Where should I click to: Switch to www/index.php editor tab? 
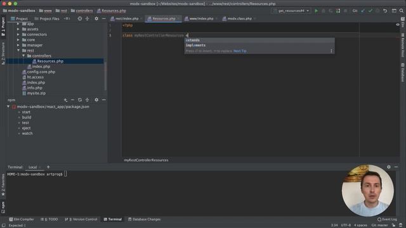click(x=201, y=18)
